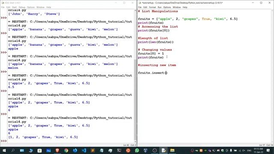Click the '#Length of list' comment
The width and height of the screenshot is (274, 154).
point(153,38)
